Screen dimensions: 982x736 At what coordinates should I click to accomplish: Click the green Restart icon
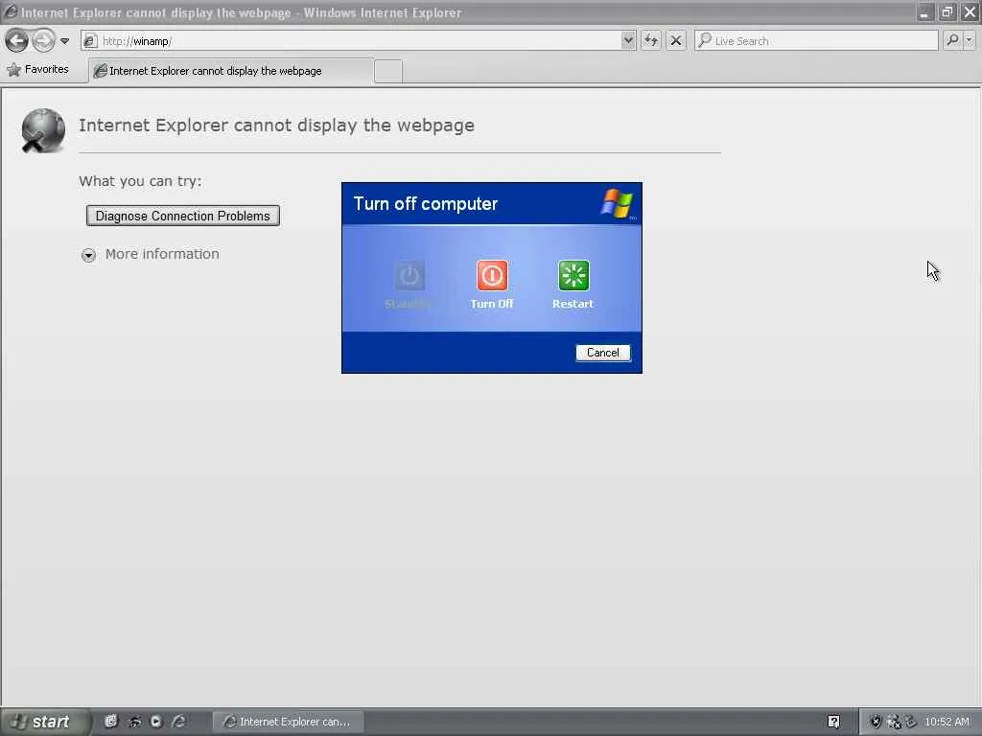[x=573, y=275]
